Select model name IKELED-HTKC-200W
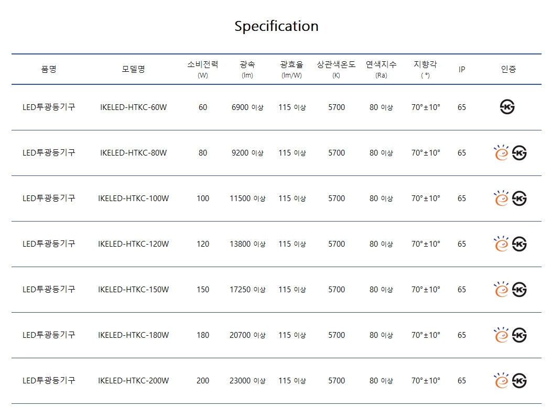The image size is (552, 408). point(134,381)
